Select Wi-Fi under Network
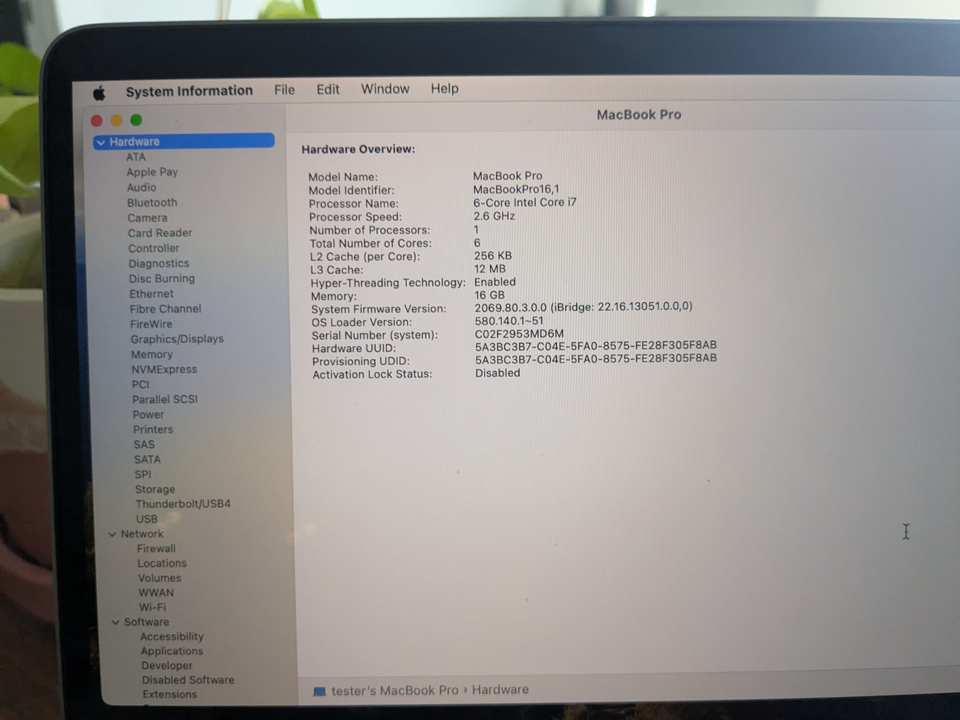960x720 pixels. coord(152,607)
